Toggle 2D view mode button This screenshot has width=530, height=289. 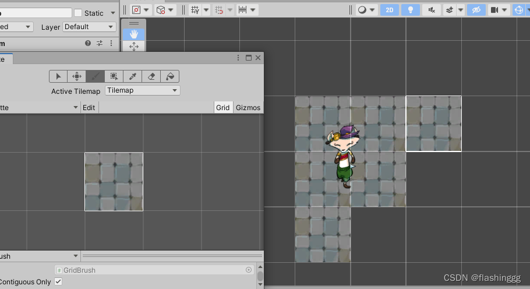(390, 10)
